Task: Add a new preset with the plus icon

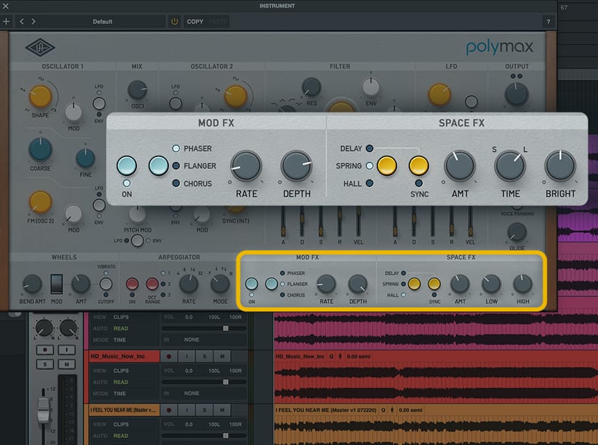Action: click(6, 22)
